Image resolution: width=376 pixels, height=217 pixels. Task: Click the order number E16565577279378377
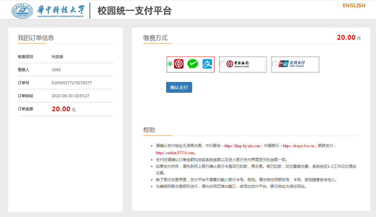72,83
